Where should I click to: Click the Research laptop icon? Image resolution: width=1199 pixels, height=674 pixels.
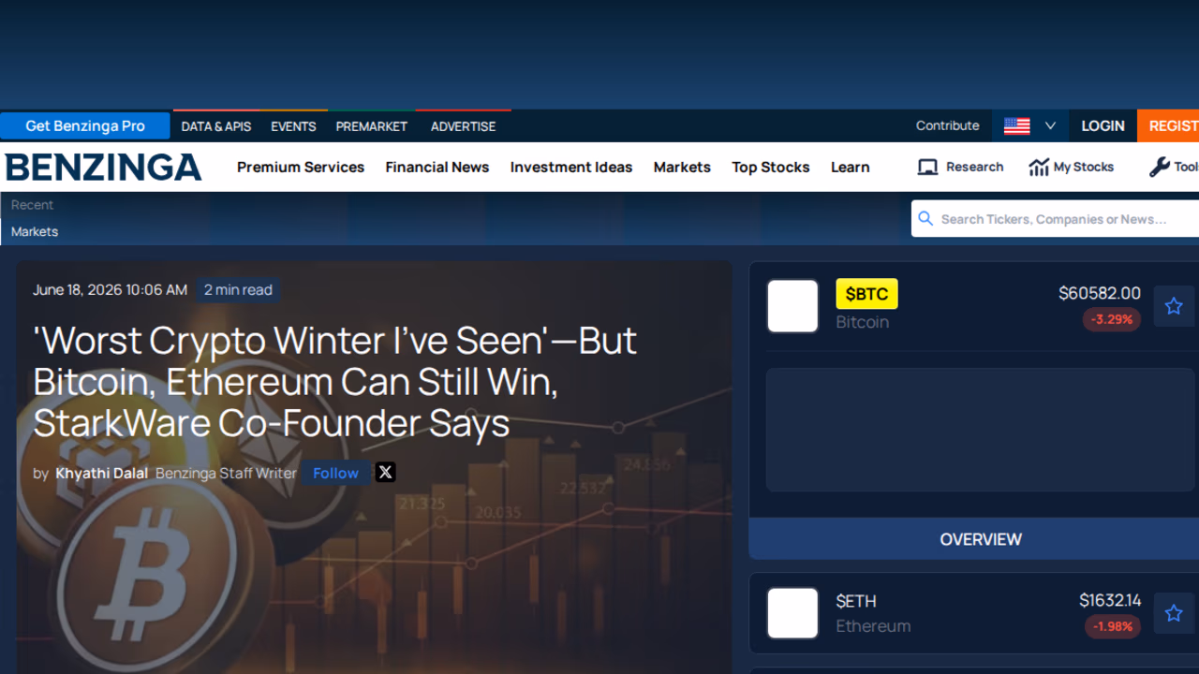927,167
